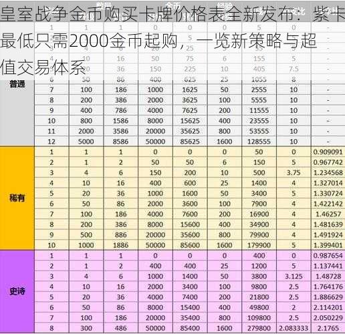This screenshot has width=345, height=334.
Task: Select the cell showing 109800
Action: click(x=259, y=317)
